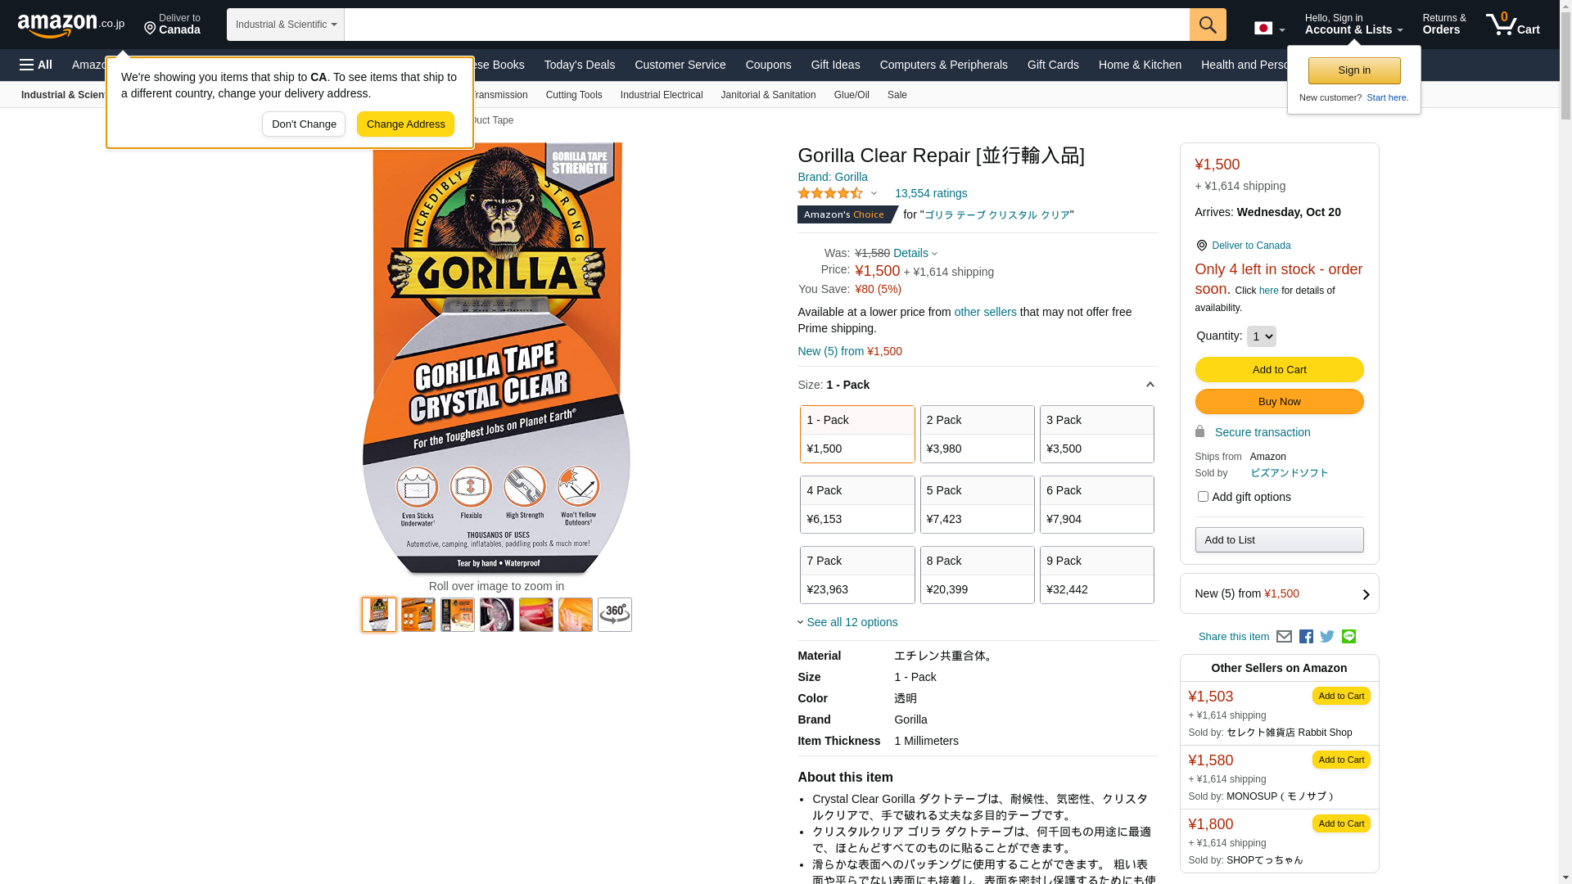Click the yellow Add to Cart button

[x=1279, y=370]
